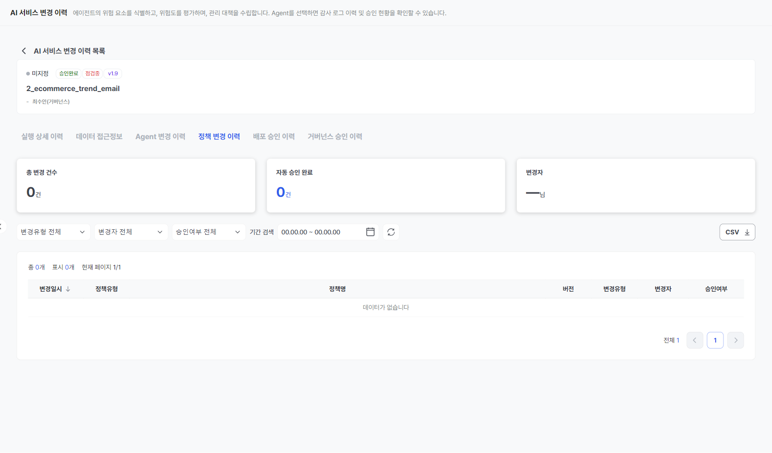Viewport: 772px width, 453px height.
Task: Open the calendar date picker icon
Action: pos(370,232)
